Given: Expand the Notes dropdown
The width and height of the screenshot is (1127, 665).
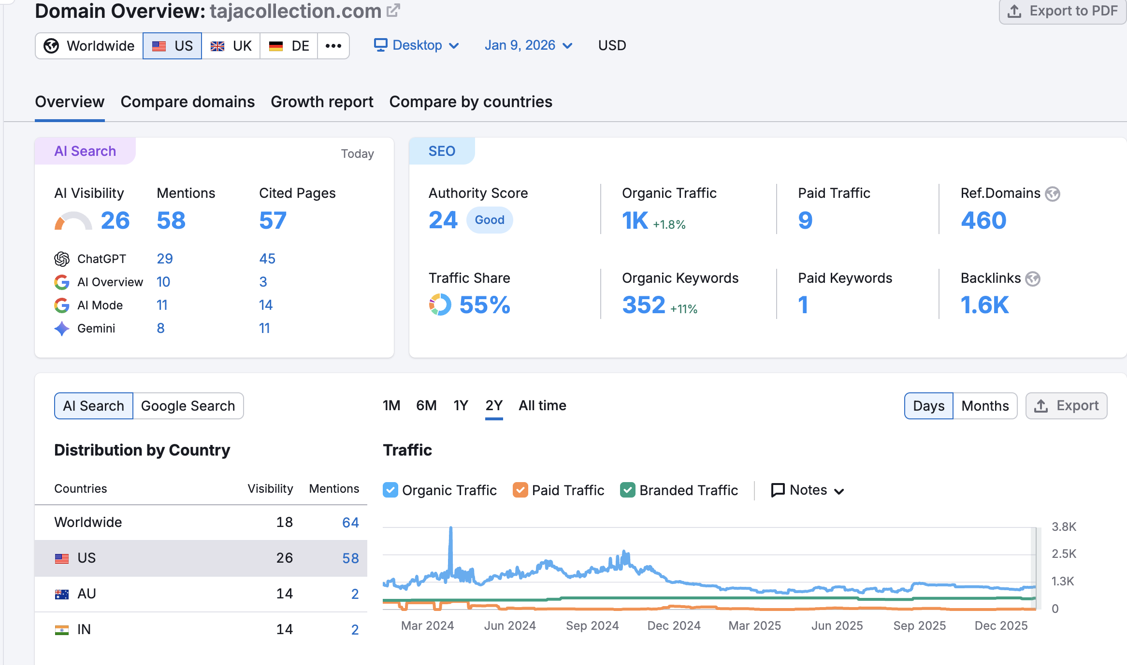Looking at the screenshot, I should click(x=808, y=490).
